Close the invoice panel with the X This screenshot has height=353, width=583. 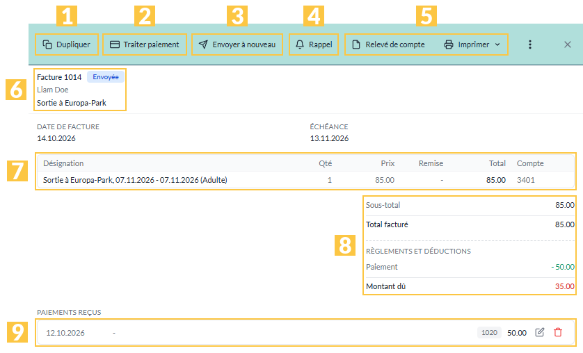(568, 44)
